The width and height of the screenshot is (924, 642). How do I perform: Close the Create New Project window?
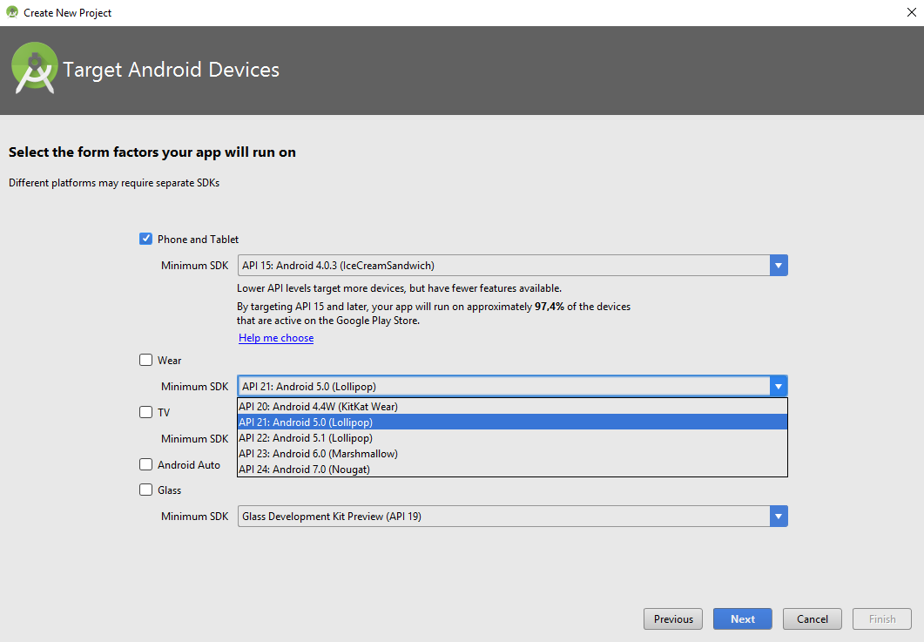(x=911, y=12)
